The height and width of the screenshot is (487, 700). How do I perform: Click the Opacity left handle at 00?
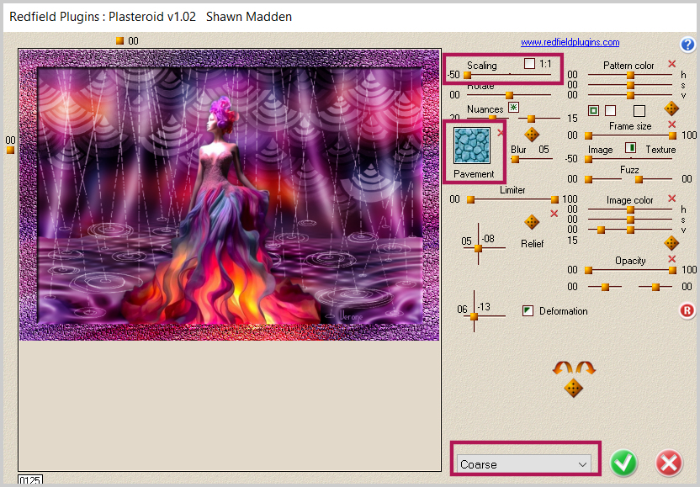(x=588, y=270)
